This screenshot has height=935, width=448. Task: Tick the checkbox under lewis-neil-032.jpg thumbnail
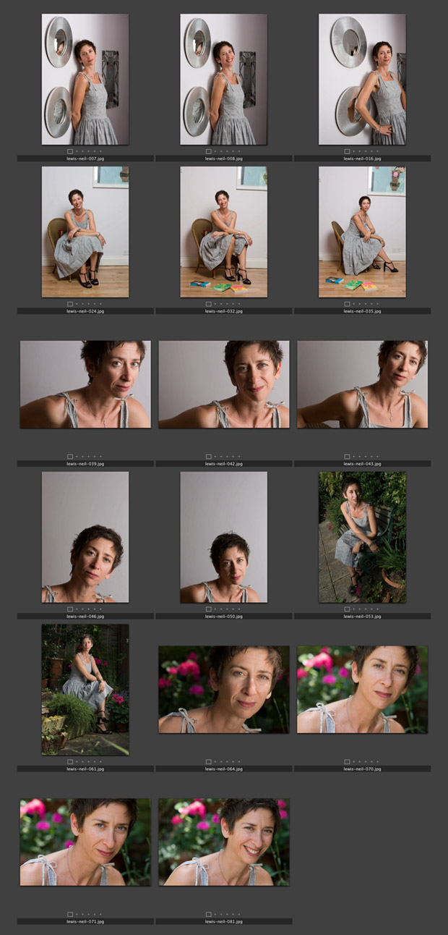tap(209, 305)
